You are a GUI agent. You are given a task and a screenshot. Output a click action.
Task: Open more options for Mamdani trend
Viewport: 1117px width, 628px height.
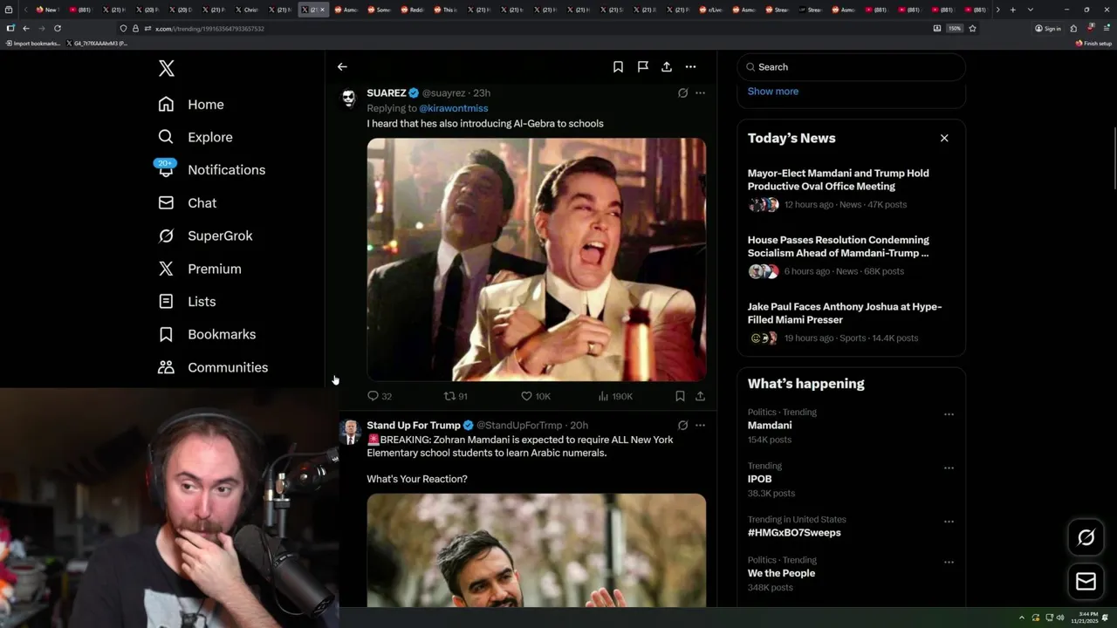(x=949, y=414)
